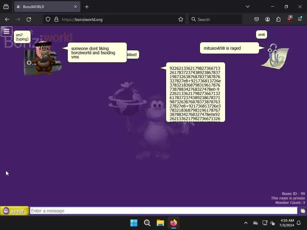Go back to previous page
This screenshot has height=230, width=307.
(7, 19)
